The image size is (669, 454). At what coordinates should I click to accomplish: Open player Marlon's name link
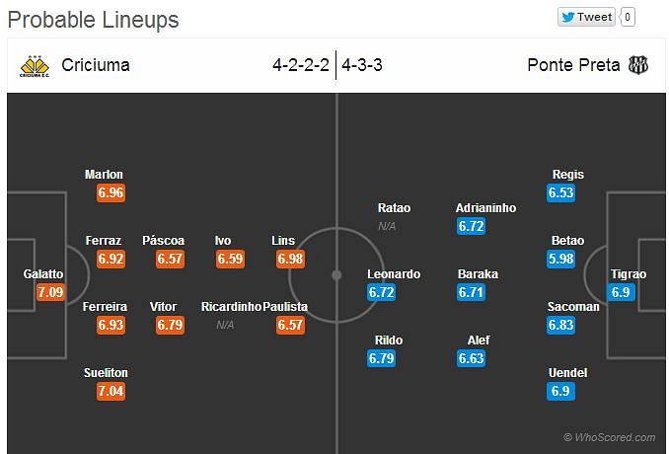point(104,175)
